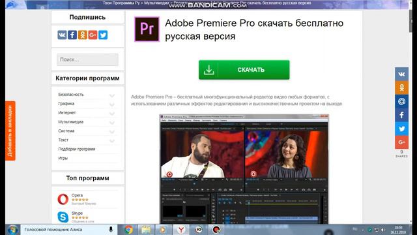Click the taskbar clock showing the date
The width and height of the screenshot is (417, 235).
(398, 230)
